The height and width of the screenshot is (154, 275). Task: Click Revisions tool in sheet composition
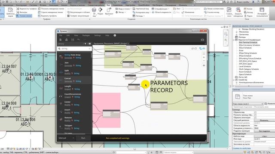click(x=188, y=12)
